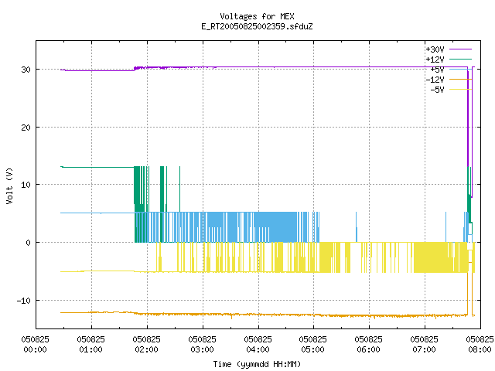Click the green +12V legend line sample
Image resolution: width=495 pixels, height=371 pixels.
[460, 60]
